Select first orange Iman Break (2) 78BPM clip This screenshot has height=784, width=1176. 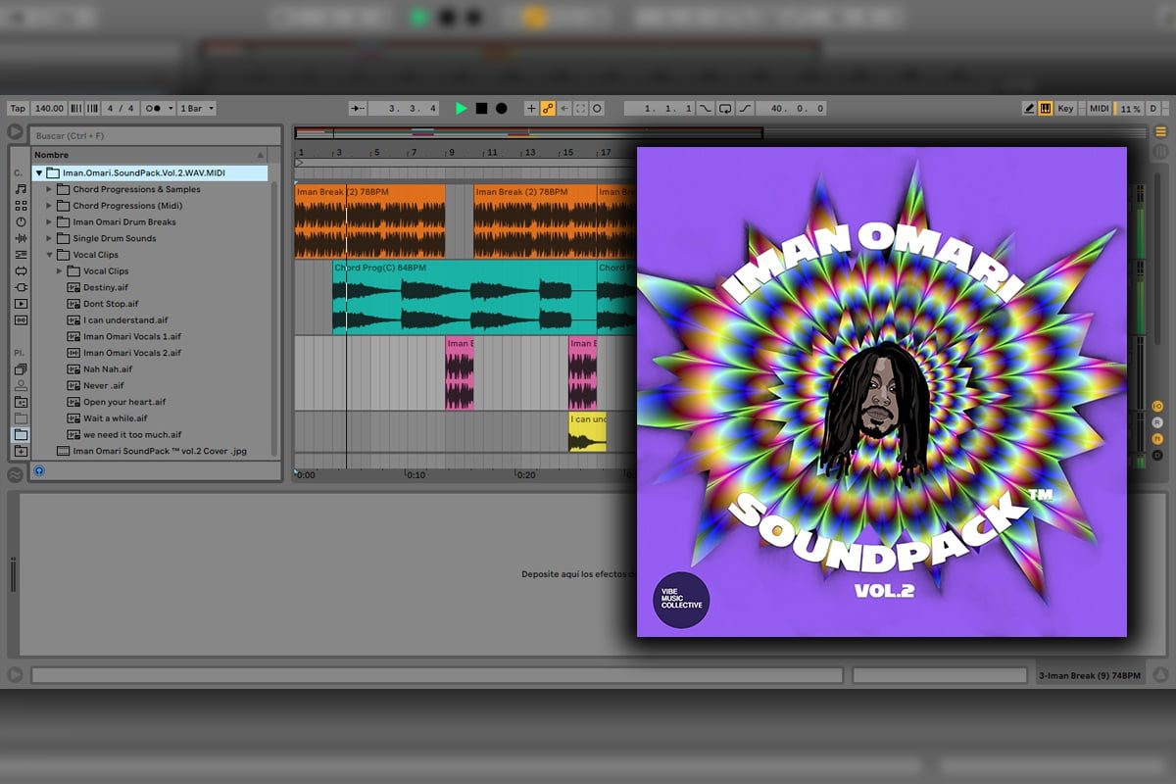(369, 222)
